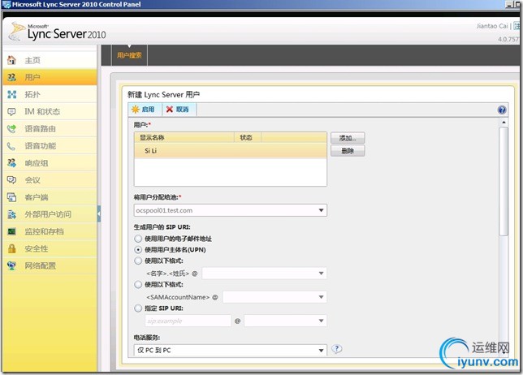Click the yellow star enable icon
Viewport: 523px width, 375px height.
[135, 110]
